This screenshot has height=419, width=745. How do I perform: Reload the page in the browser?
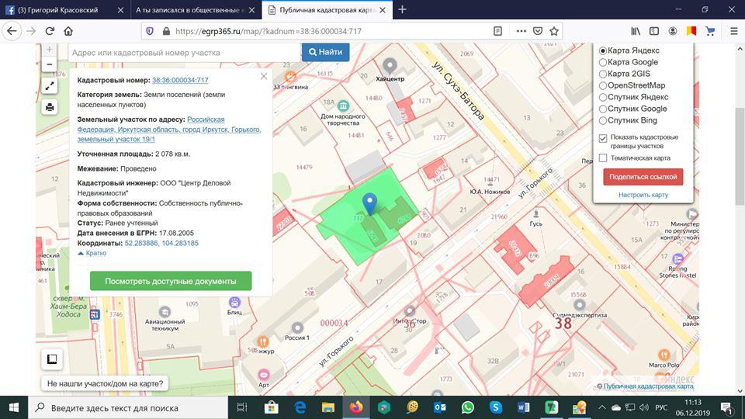(50, 31)
